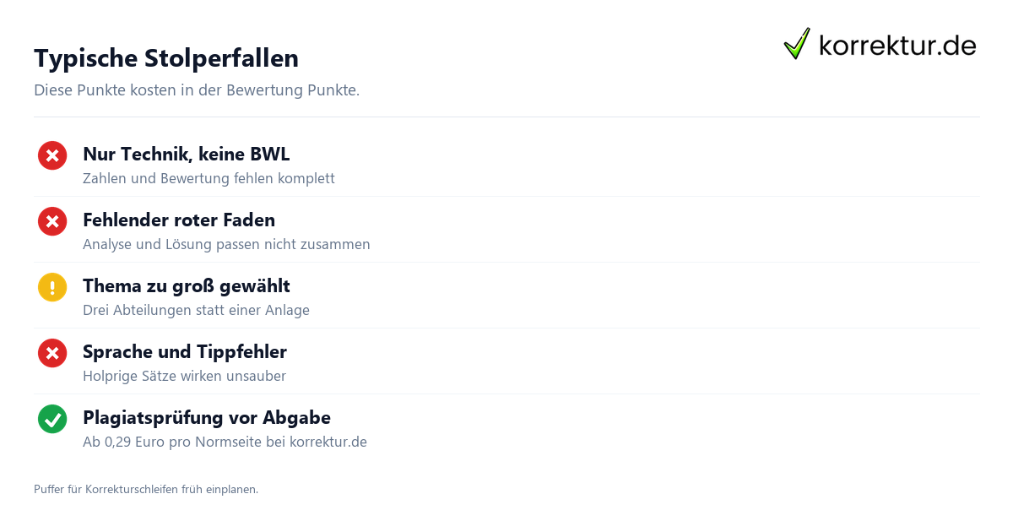Select the item Plagiatsprüfung vor Abgabe
1013x532 pixels.
click(x=207, y=417)
